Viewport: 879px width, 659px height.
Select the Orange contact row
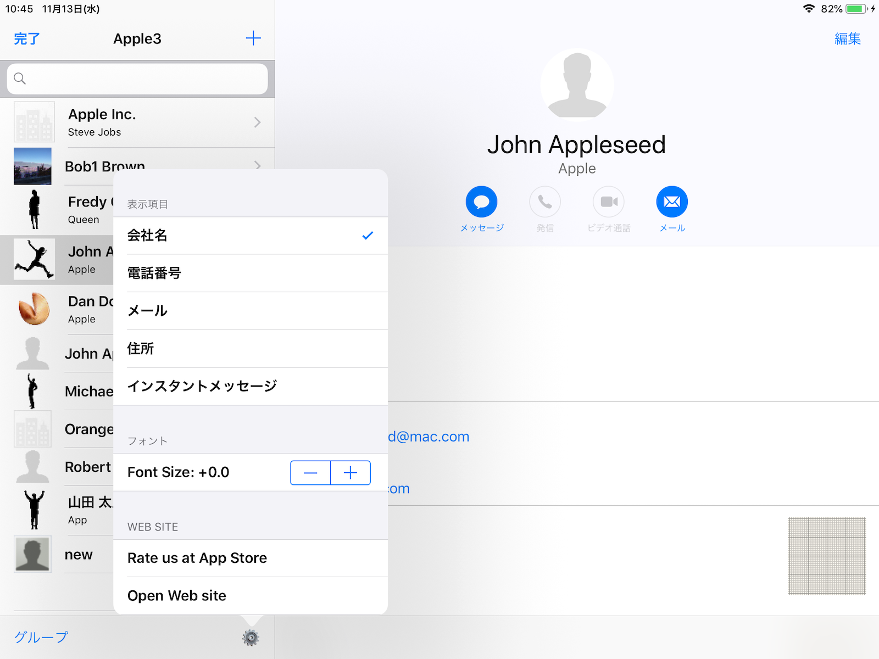click(x=57, y=429)
